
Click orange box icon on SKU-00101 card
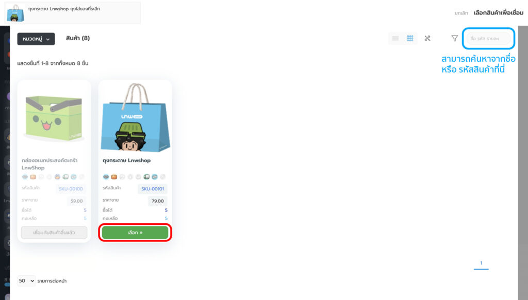114,177
